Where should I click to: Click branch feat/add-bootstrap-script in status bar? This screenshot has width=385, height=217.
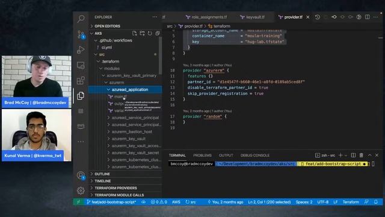click(111, 202)
